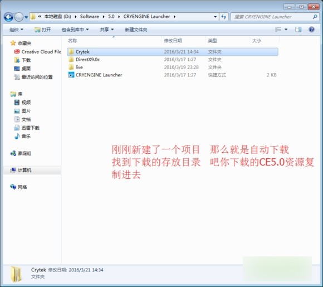
Task: Click the search CRYENGINE Launcher field
Action: pyautogui.click(x=273, y=17)
